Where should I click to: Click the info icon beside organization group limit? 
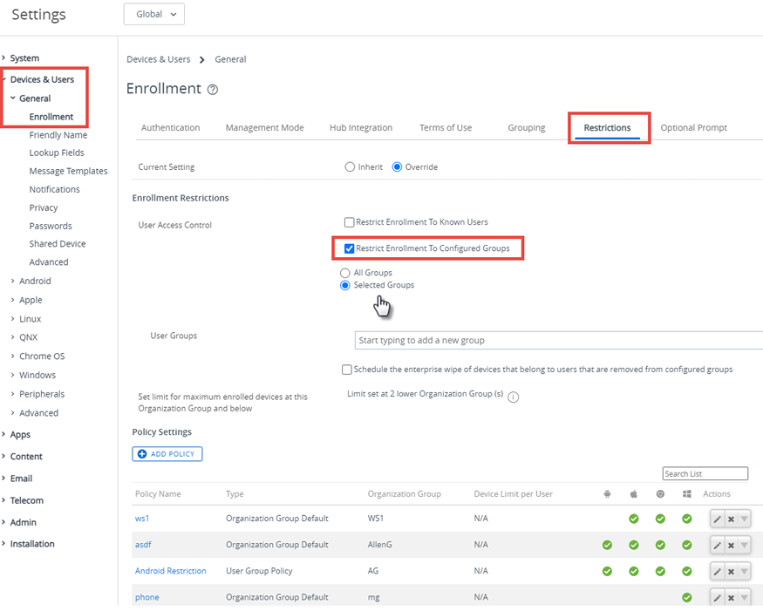click(x=514, y=397)
